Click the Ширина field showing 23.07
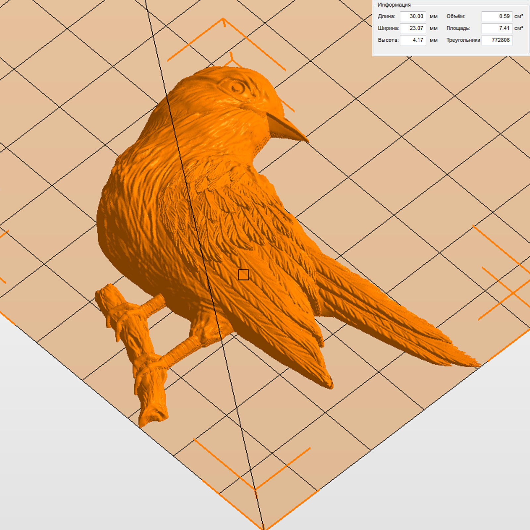Viewport: 530px width, 530px height. [413, 28]
